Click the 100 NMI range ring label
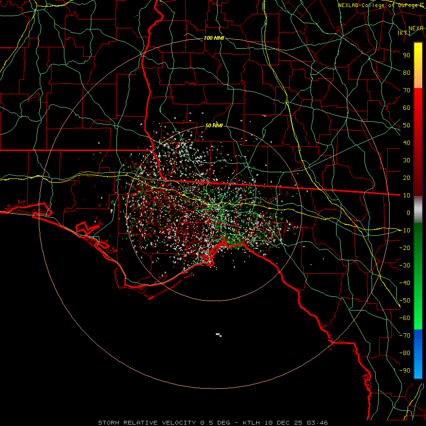This screenshot has width=426, height=426. (214, 38)
